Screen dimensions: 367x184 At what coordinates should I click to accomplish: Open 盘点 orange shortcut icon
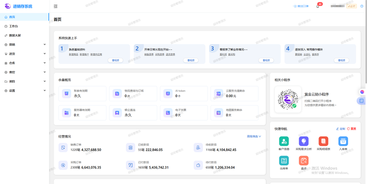304,161
